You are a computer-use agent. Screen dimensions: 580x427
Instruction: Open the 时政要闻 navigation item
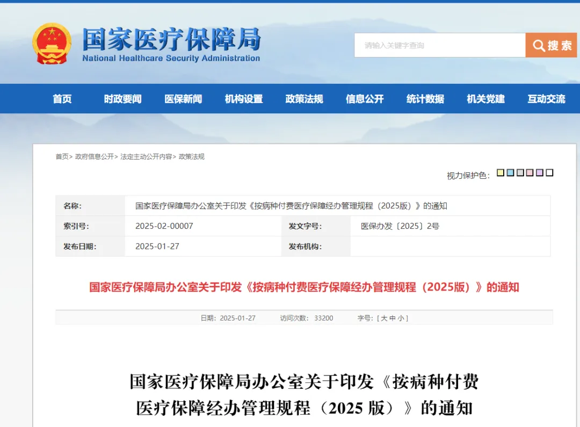click(x=122, y=99)
